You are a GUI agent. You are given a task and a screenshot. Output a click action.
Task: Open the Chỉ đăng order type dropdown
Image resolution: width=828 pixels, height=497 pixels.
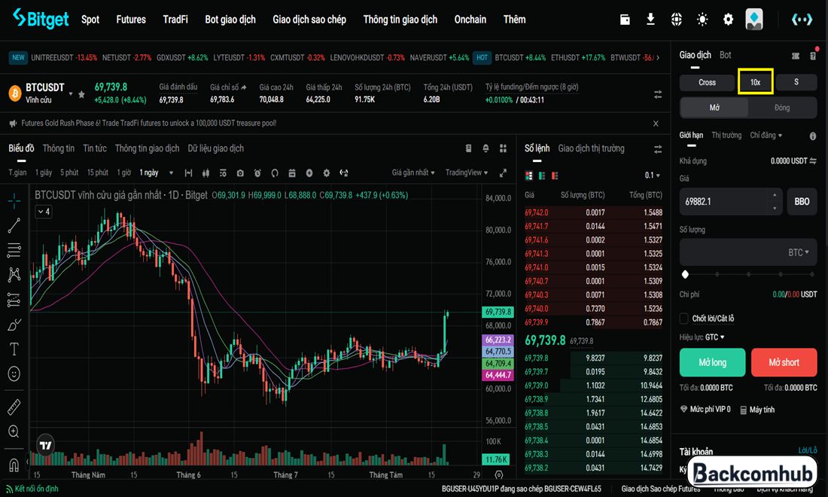pos(766,136)
